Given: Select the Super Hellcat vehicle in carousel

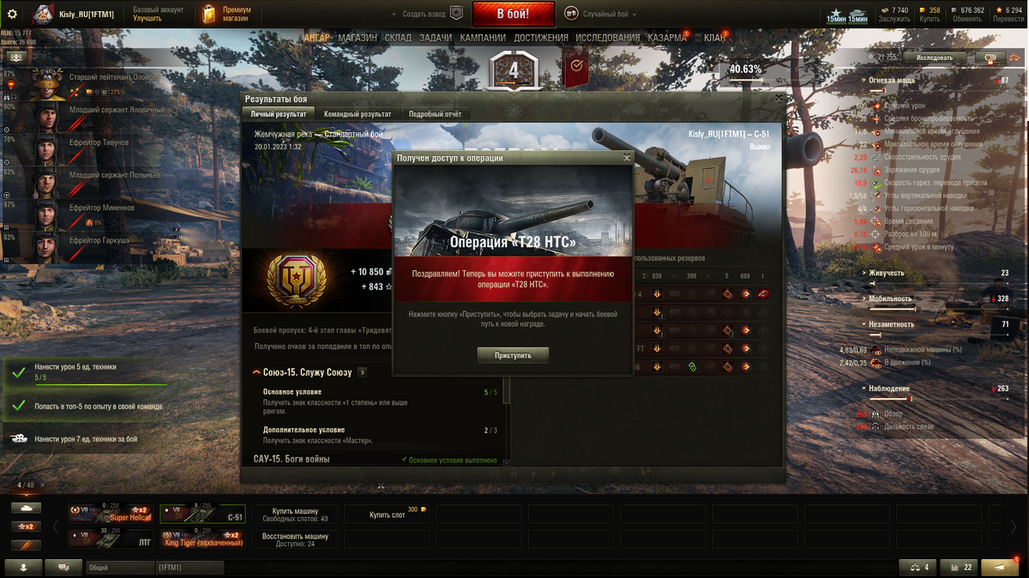Looking at the screenshot, I should (x=111, y=514).
